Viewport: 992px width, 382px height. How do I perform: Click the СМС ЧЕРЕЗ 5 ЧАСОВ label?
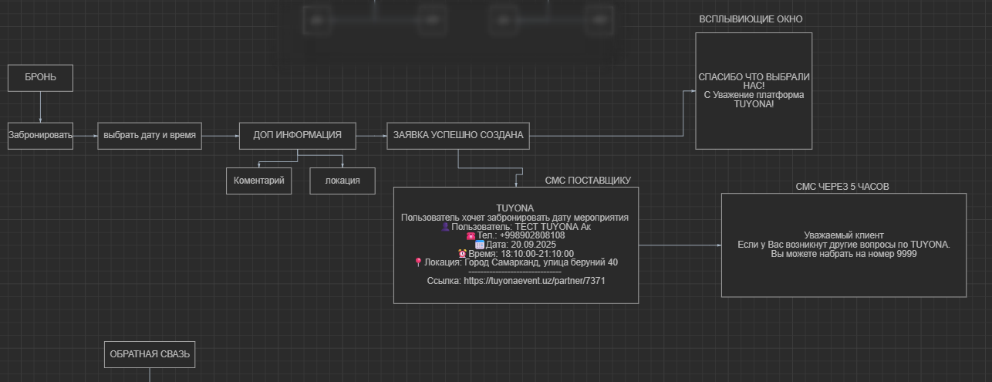(843, 187)
